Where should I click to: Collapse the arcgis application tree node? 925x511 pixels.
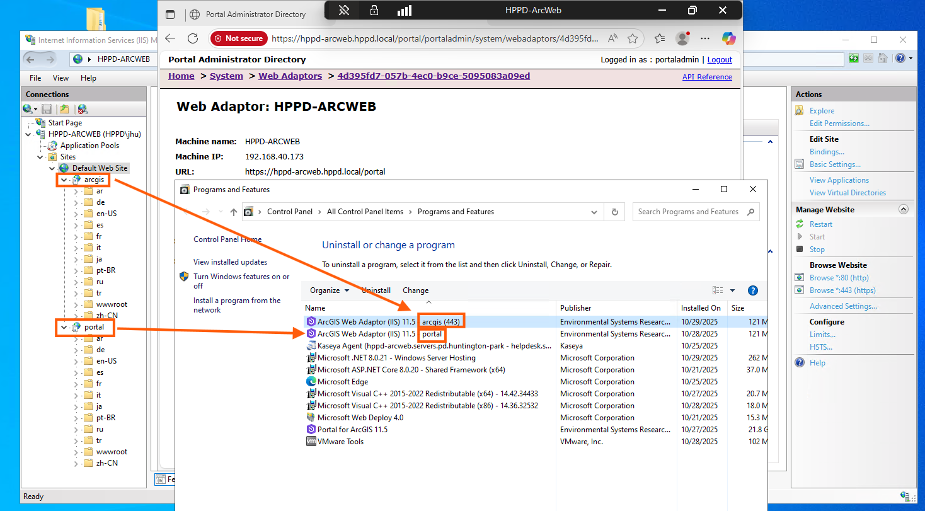64,180
